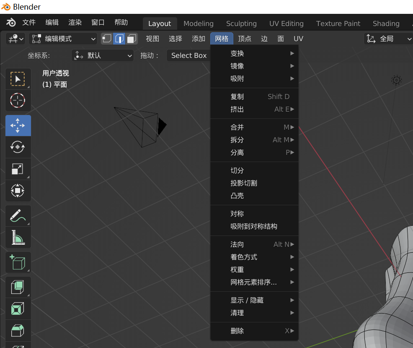Open the 全局 transform orientation dropdown
Image resolution: width=413 pixels, height=348 pixels.
pos(388,39)
